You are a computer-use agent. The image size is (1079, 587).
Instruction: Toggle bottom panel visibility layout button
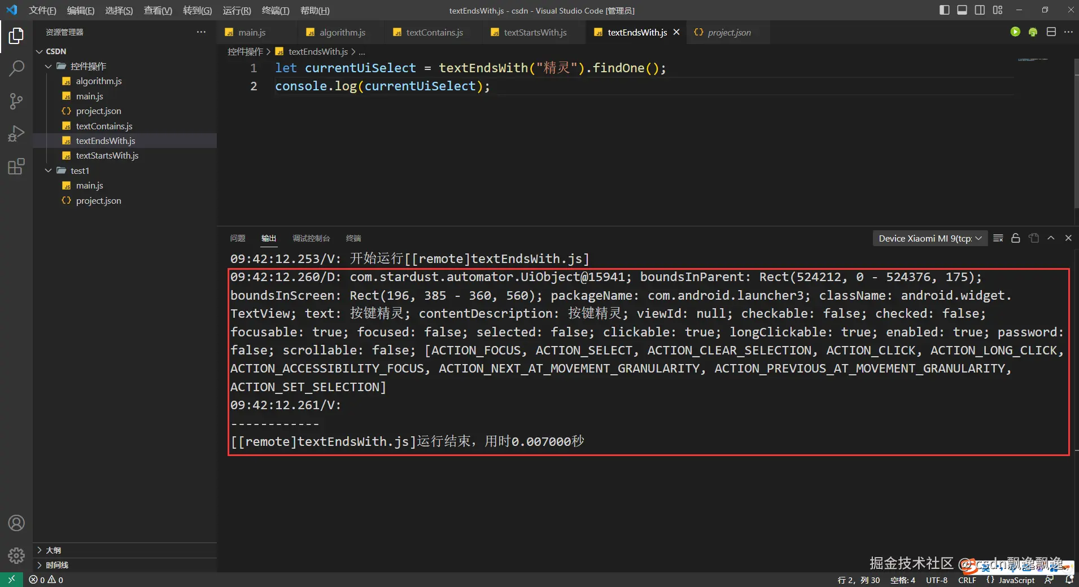click(962, 10)
